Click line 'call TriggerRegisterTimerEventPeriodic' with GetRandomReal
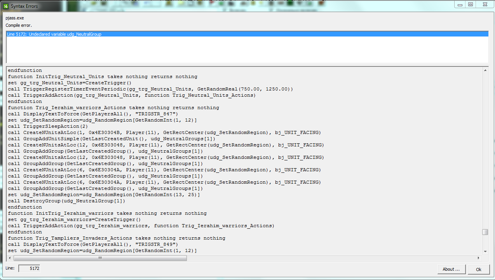The image size is (495, 280). pyautogui.click(x=151, y=89)
